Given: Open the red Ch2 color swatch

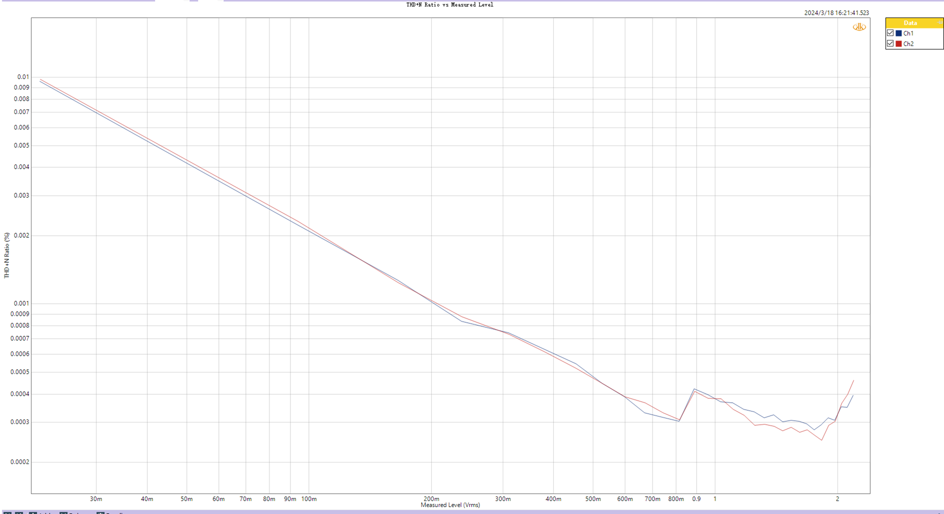Looking at the screenshot, I should click(898, 44).
